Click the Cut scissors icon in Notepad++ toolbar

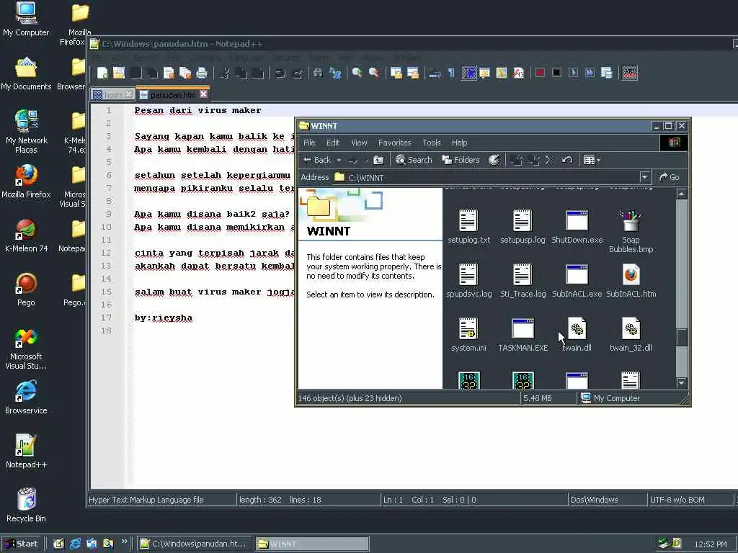[x=225, y=73]
